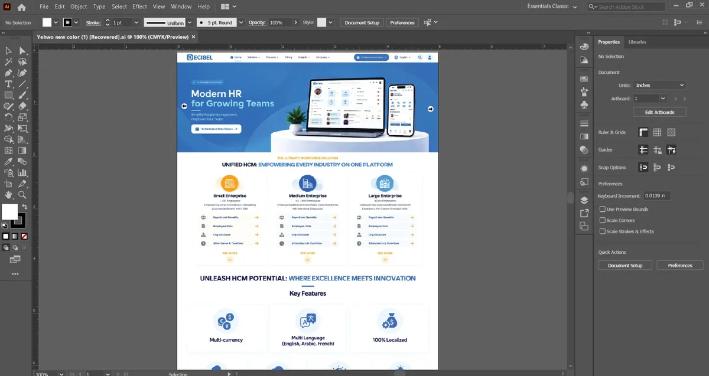This screenshot has height=376, width=709.
Task: Toggle Show Grid in Ruler & Grids
Action: click(x=657, y=132)
